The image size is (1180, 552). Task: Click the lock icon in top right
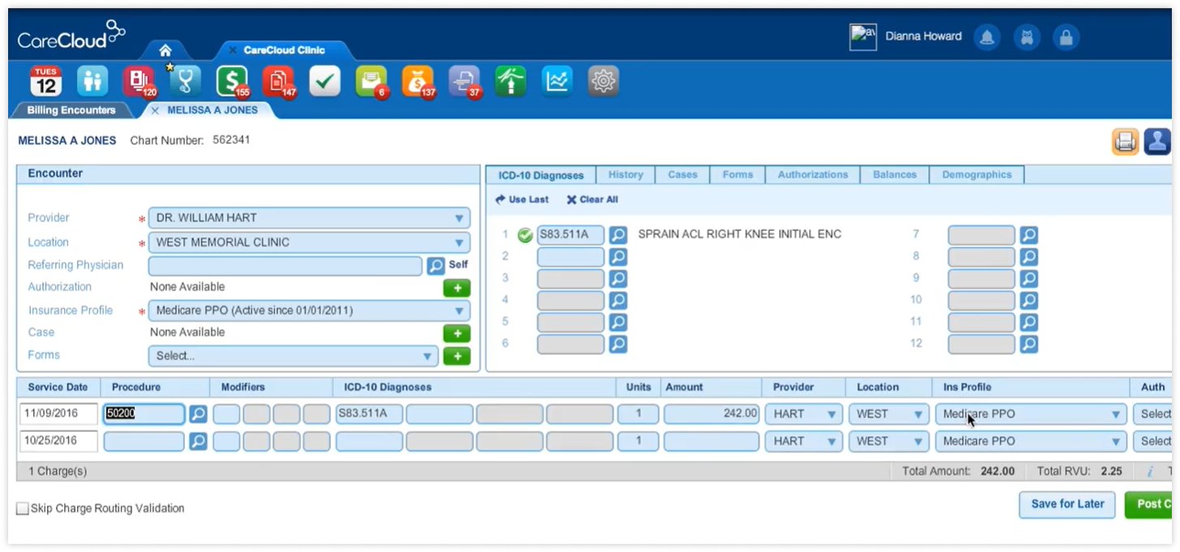tap(1066, 36)
